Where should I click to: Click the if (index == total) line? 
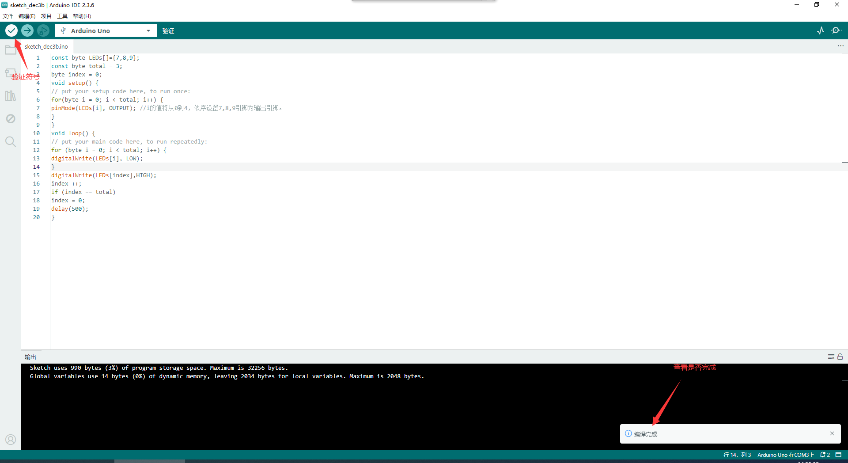click(83, 192)
